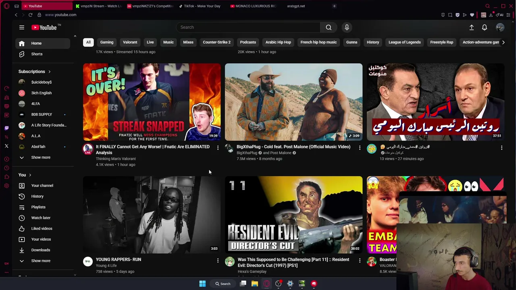This screenshot has height=290, width=516.
Task: Open the YouTube account avatar menu
Action: coord(500,27)
